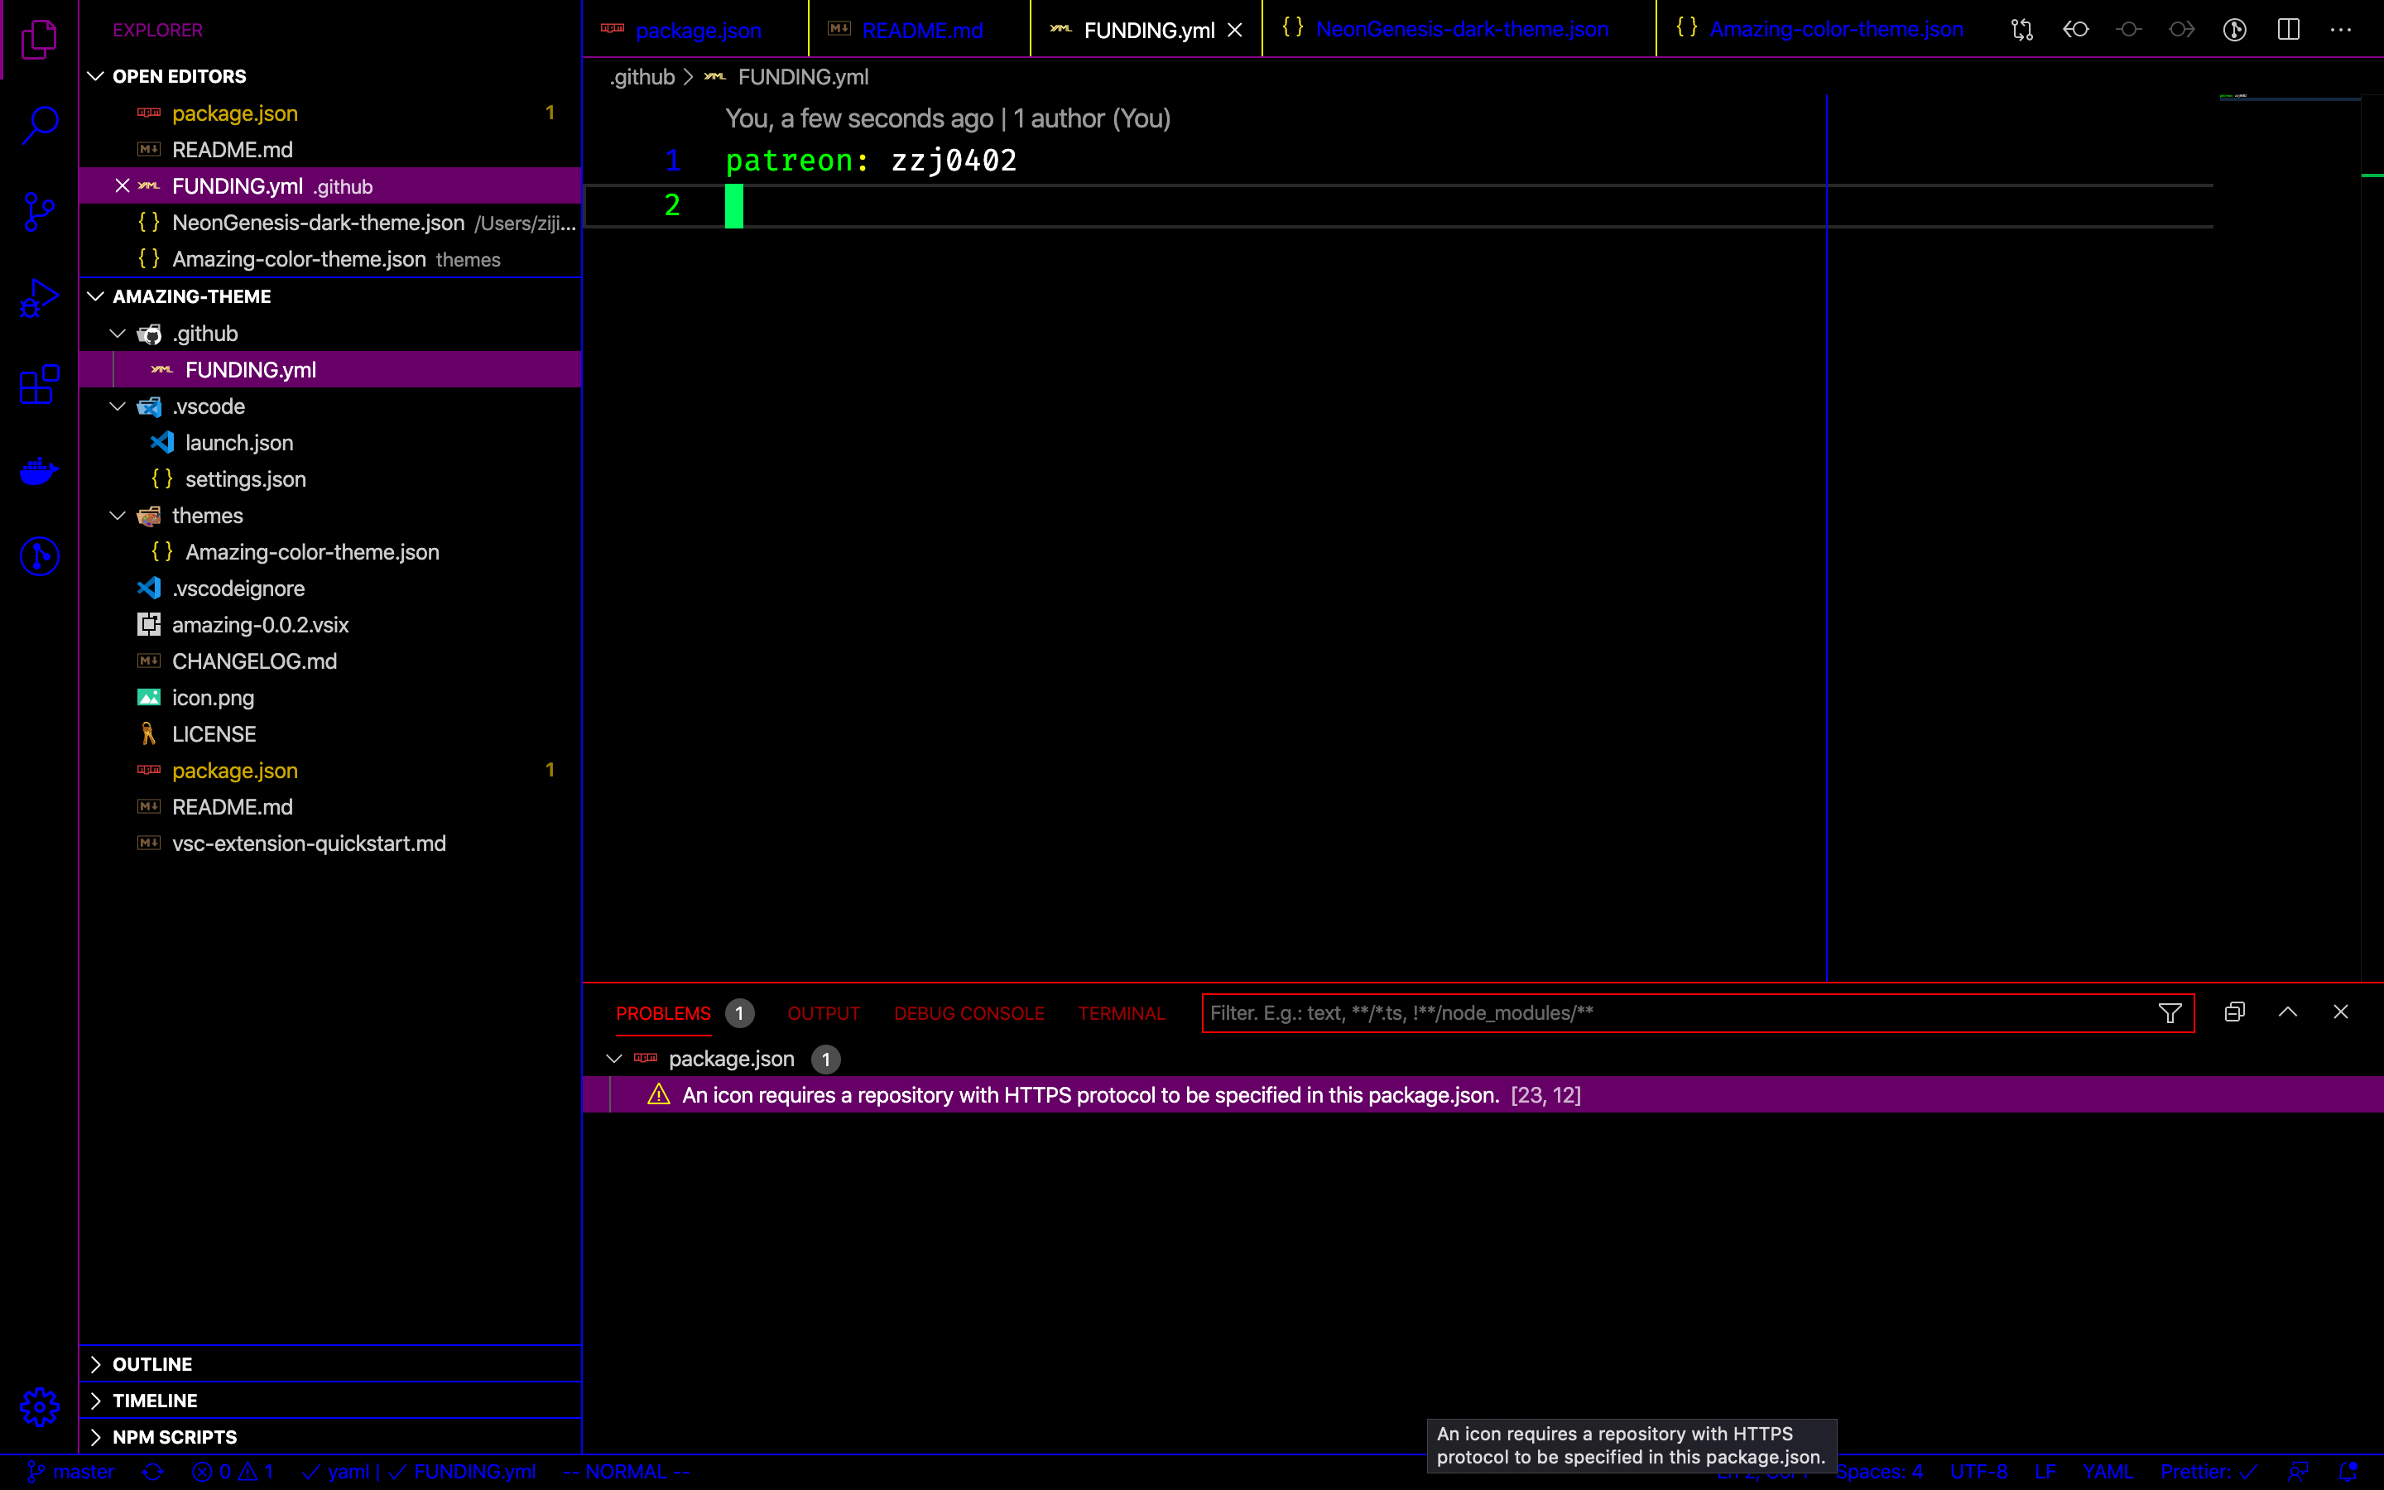The width and height of the screenshot is (2384, 1490).
Task: Click the problems filter input field
Action: coord(1675,1013)
